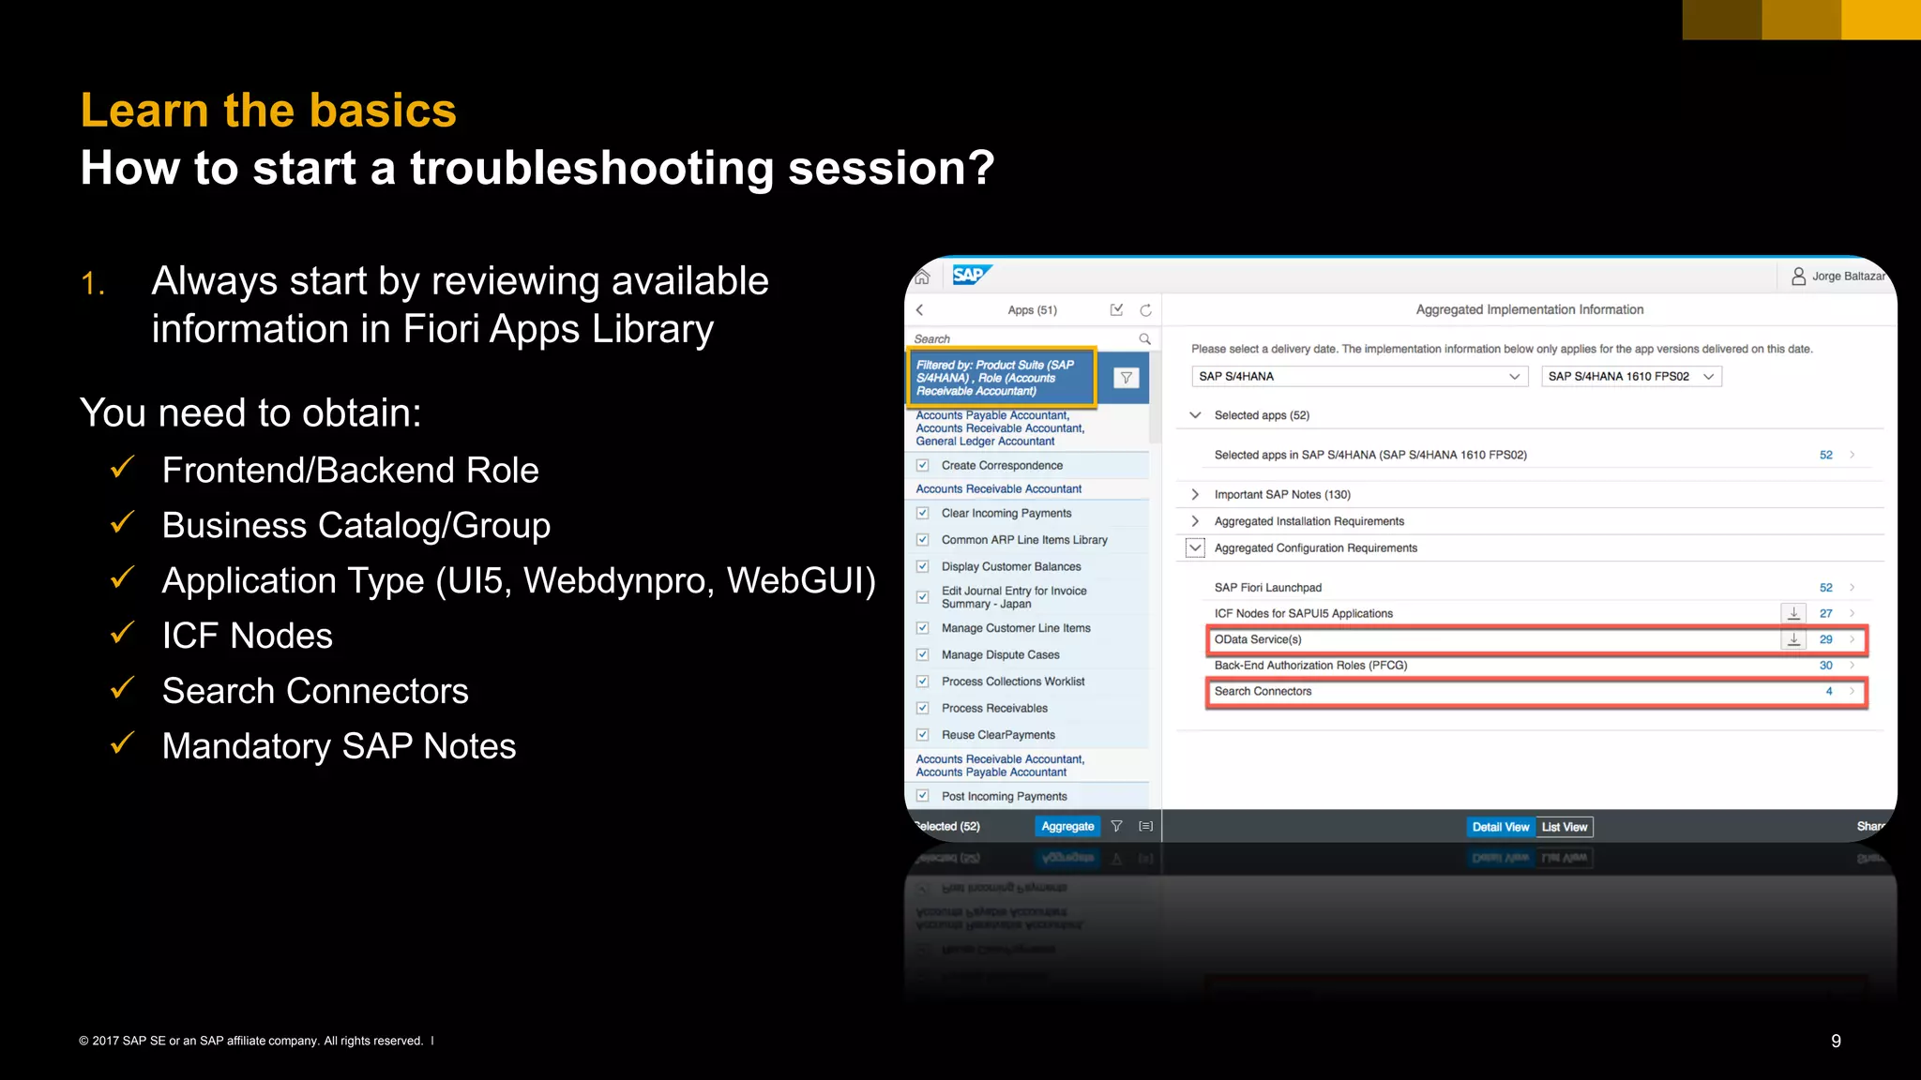The width and height of the screenshot is (1921, 1080).
Task: Toggle Common ARP Line Items Library checkbox
Action: pos(923,540)
